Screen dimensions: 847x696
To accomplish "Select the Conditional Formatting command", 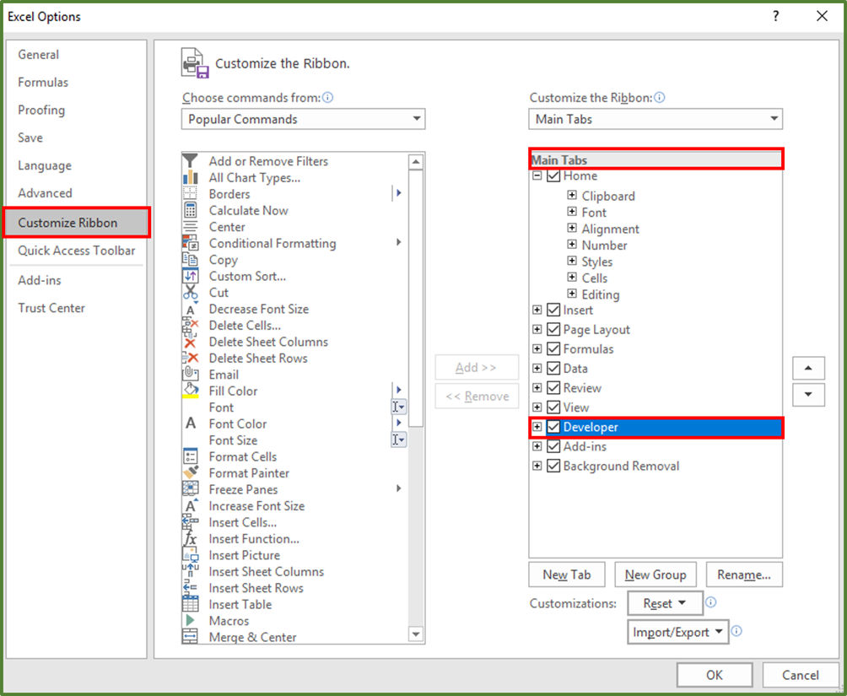I will pos(272,243).
